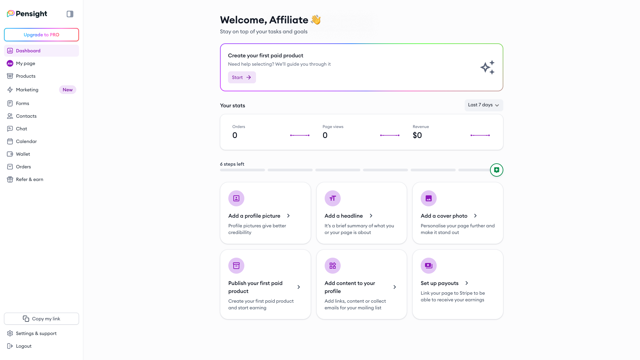The height and width of the screenshot is (360, 640).
Task: Click the headline text-size icon
Action: point(332,198)
